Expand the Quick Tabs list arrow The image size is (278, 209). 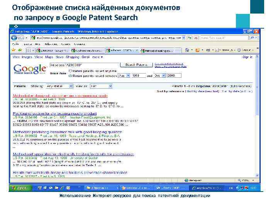[33, 51]
